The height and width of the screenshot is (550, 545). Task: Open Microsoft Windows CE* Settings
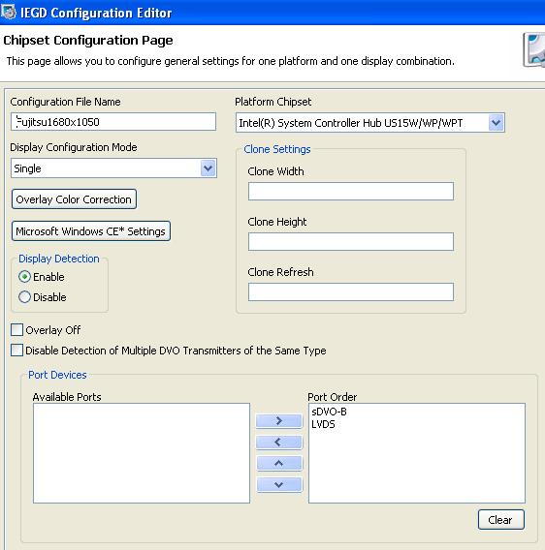(x=90, y=231)
